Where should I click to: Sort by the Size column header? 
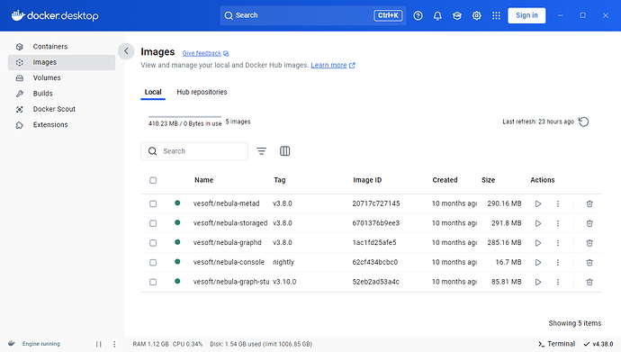click(488, 180)
